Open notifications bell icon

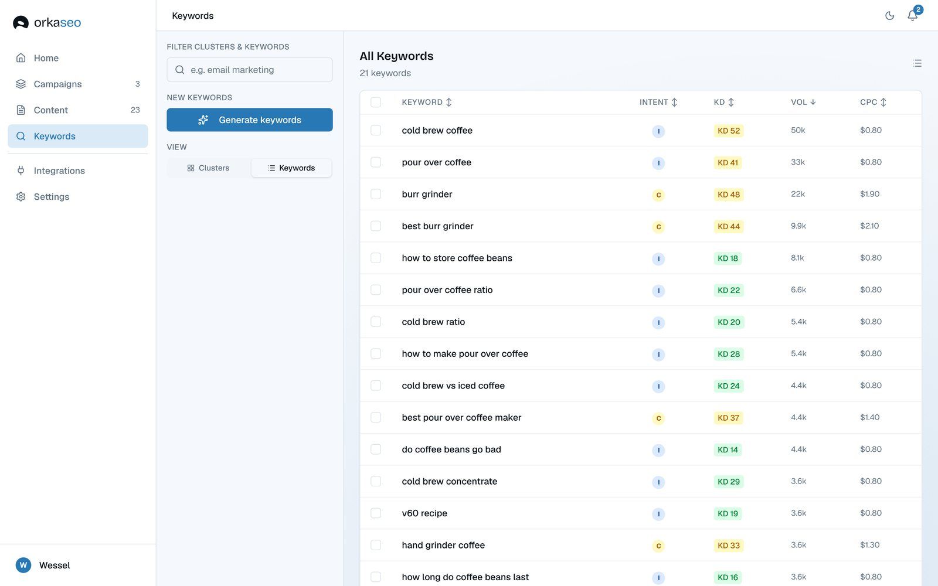pos(913,16)
